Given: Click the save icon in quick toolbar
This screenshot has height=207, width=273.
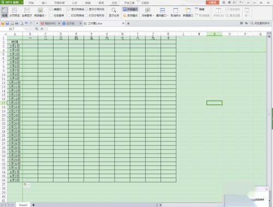Looking at the screenshot, I should [7, 23].
